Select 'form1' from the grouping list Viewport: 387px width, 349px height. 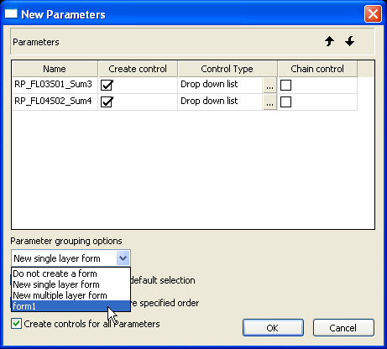(71, 306)
